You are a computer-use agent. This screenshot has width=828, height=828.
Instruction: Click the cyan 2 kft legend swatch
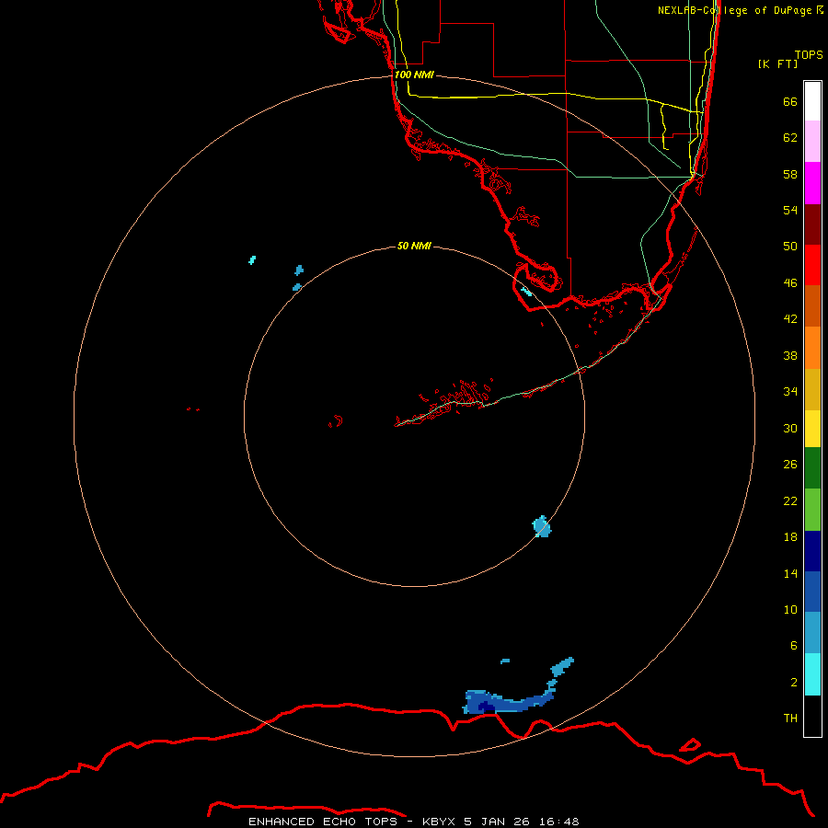(x=812, y=674)
